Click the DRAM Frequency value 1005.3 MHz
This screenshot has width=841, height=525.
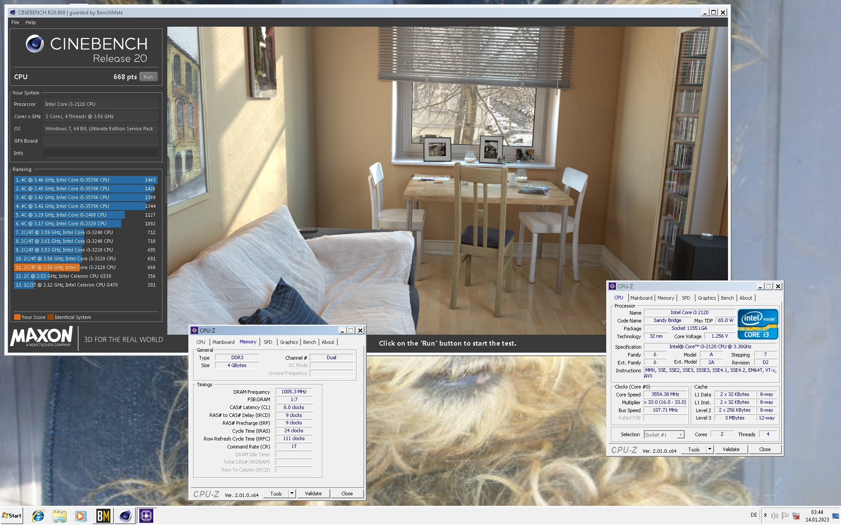point(294,392)
